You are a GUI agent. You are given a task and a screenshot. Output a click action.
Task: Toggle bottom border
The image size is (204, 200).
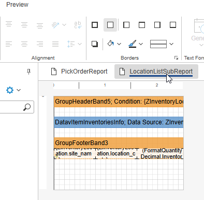click(173, 25)
